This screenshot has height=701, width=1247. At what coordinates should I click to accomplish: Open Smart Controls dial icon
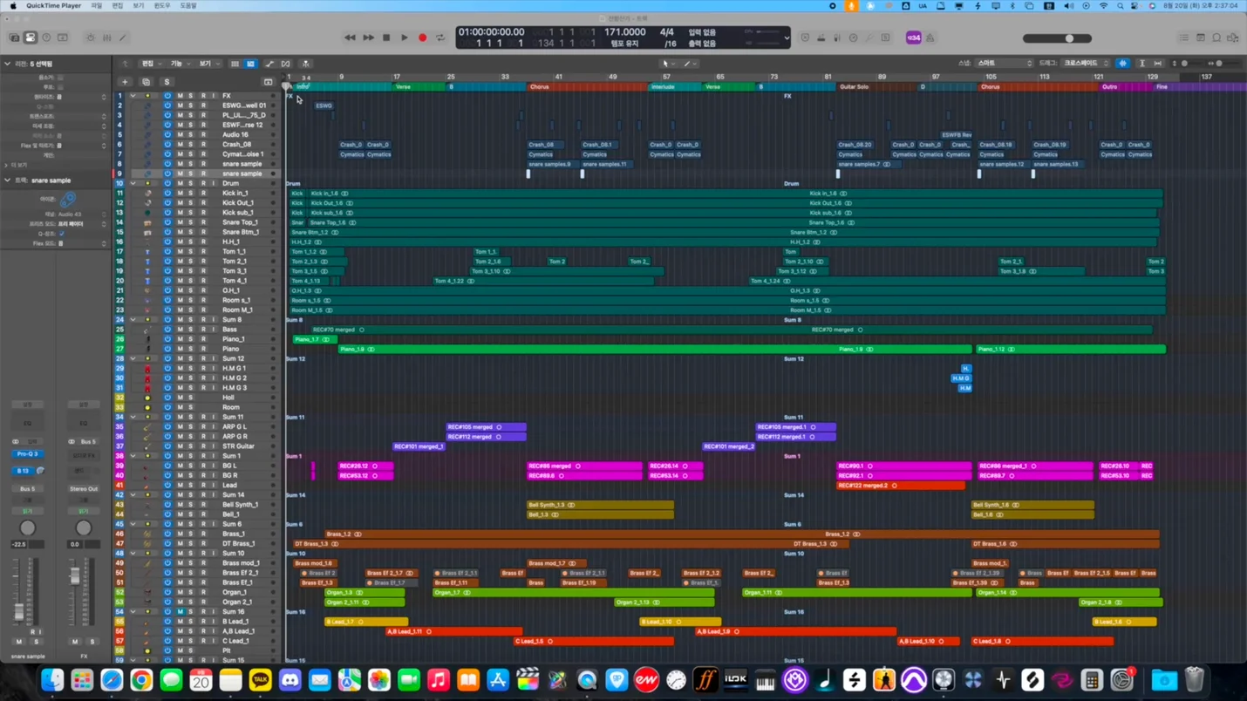pyautogui.click(x=91, y=38)
